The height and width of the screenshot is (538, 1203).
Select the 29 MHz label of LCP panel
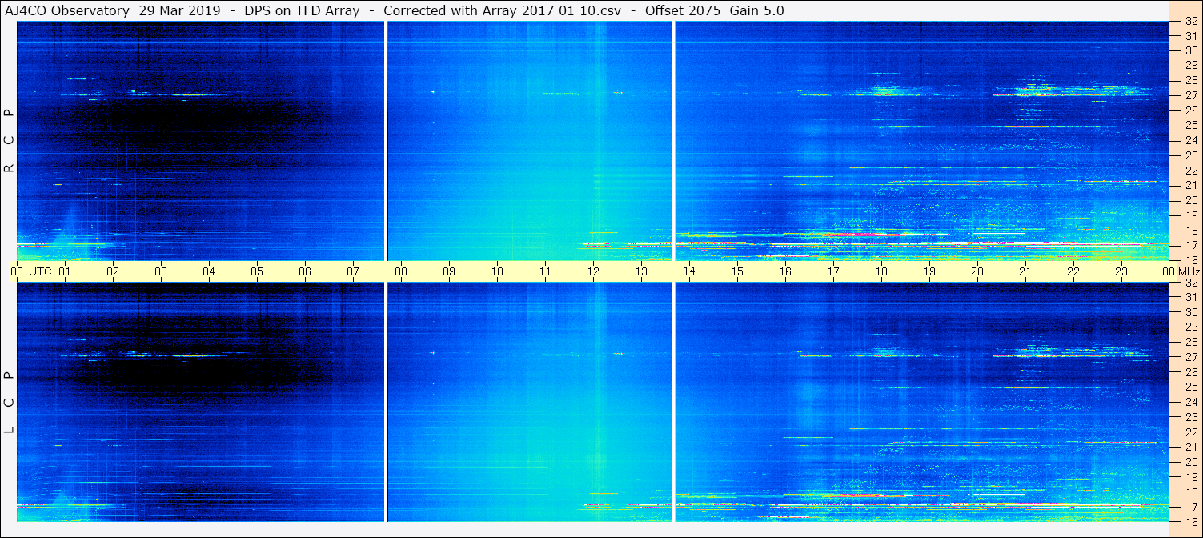point(1190,327)
